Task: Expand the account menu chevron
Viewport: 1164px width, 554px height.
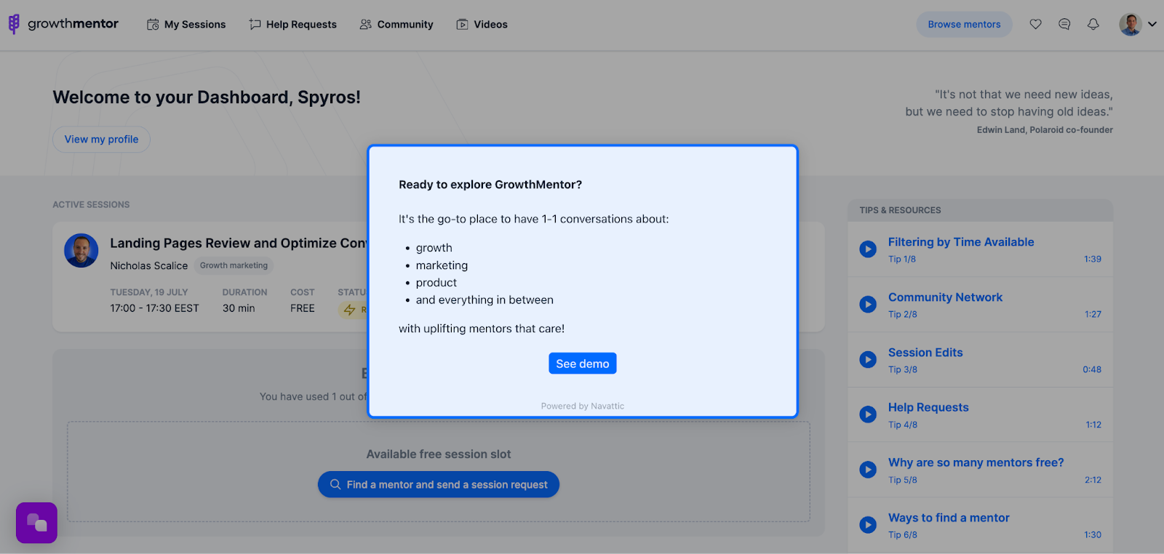Action: pyautogui.click(x=1152, y=24)
